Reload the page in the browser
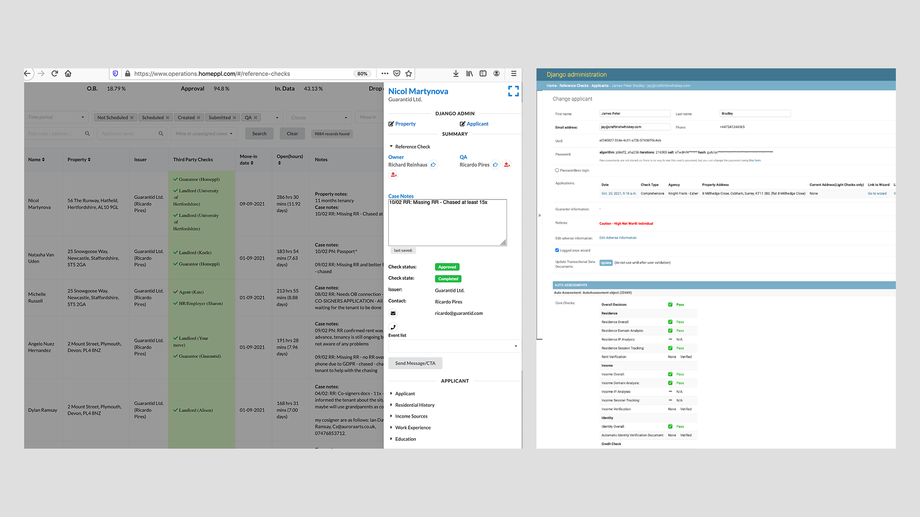 coord(55,74)
